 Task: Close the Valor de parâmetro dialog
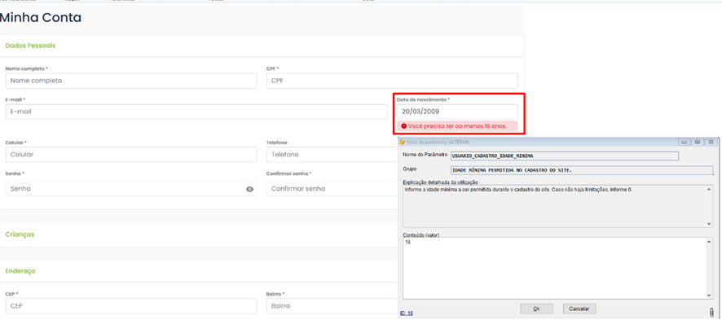coord(711,142)
